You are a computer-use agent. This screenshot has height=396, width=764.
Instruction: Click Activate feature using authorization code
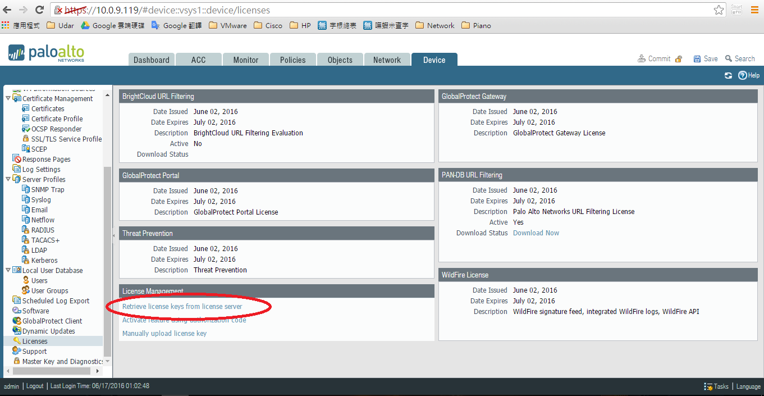click(x=184, y=320)
